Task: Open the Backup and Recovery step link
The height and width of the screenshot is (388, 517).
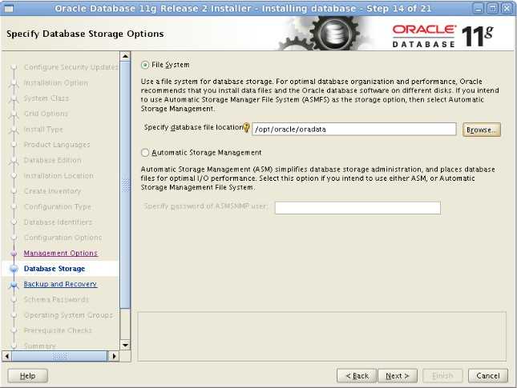Action: pyautogui.click(x=60, y=284)
